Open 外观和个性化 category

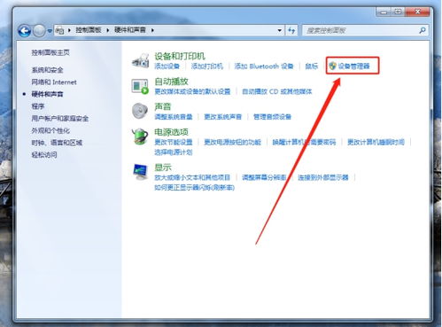tap(50, 130)
